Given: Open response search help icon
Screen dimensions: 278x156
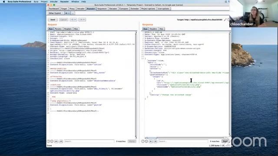Looking at the screenshot, I should tap(143, 141).
